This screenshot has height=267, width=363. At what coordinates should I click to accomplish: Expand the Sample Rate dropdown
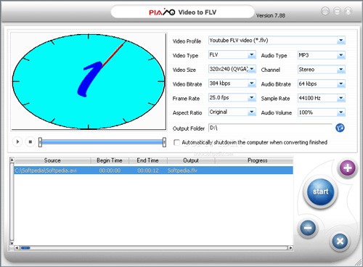point(340,98)
